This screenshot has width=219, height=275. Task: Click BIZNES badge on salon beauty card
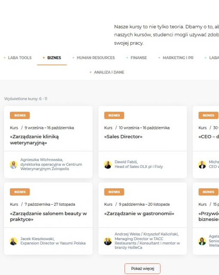tap(20, 192)
